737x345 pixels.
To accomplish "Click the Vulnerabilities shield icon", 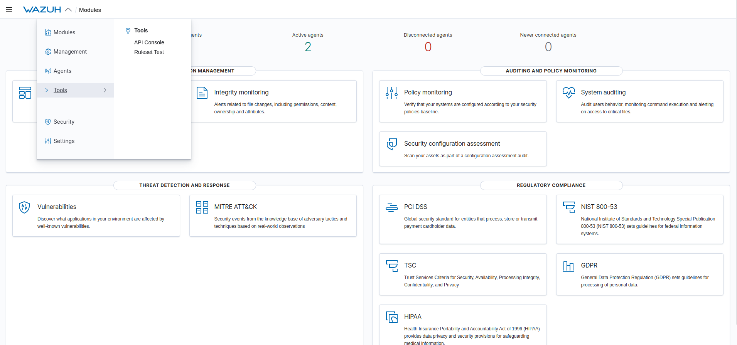I will point(24,207).
